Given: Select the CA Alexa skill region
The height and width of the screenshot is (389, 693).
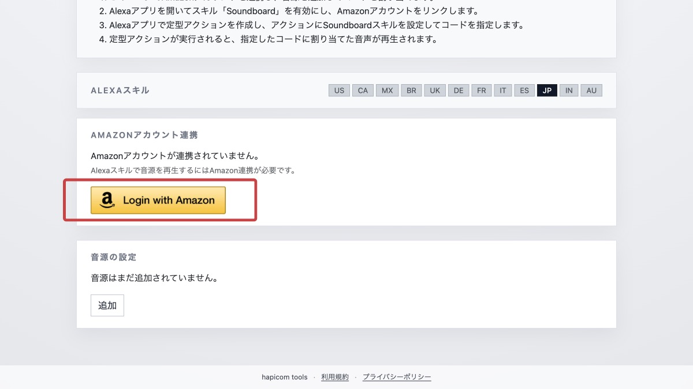Looking at the screenshot, I should (x=363, y=90).
